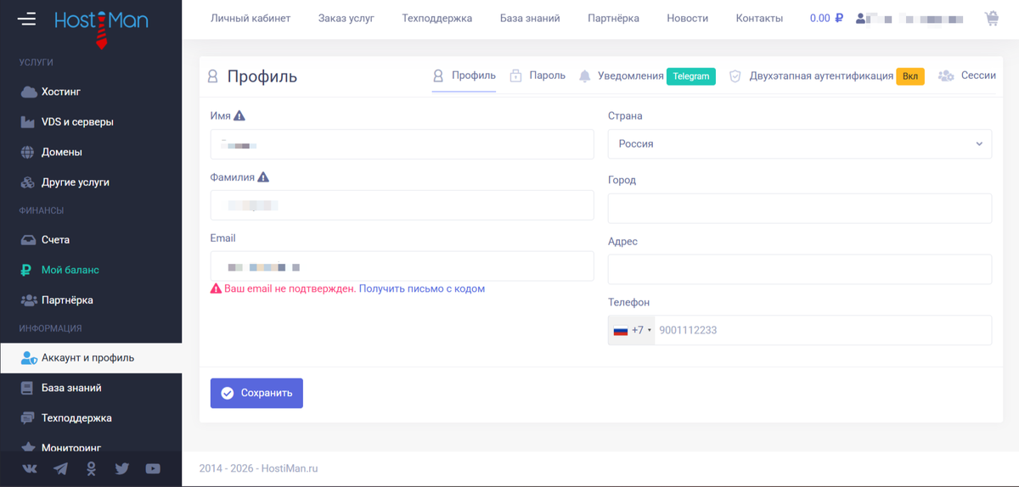This screenshot has height=487, width=1019.
Task: Open Техподдержка in top navigation
Action: pyautogui.click(x=437, y=18)
